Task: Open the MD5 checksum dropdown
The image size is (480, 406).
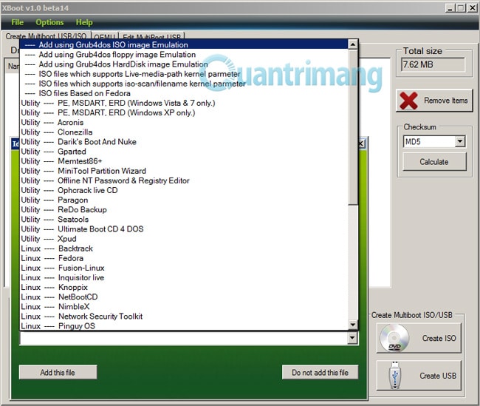Action: pos(460,142)
